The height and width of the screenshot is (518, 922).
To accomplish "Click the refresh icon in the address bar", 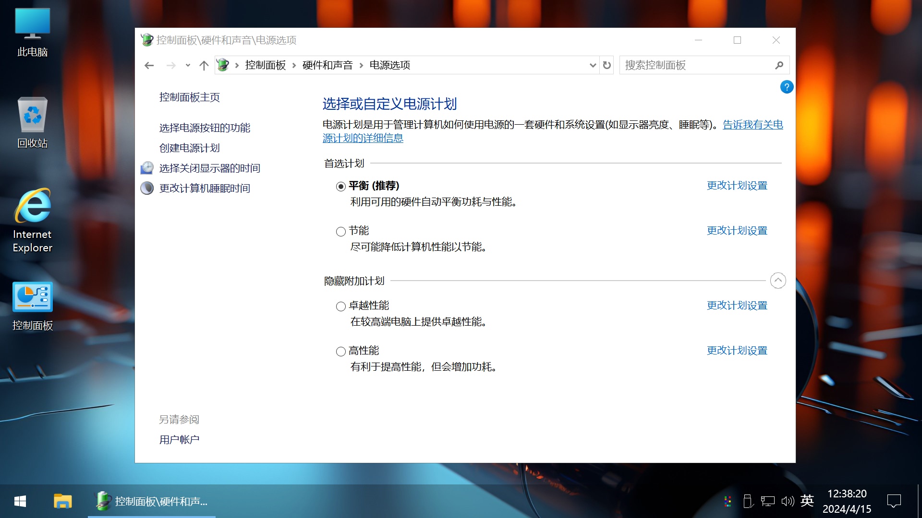I will 606,65.
